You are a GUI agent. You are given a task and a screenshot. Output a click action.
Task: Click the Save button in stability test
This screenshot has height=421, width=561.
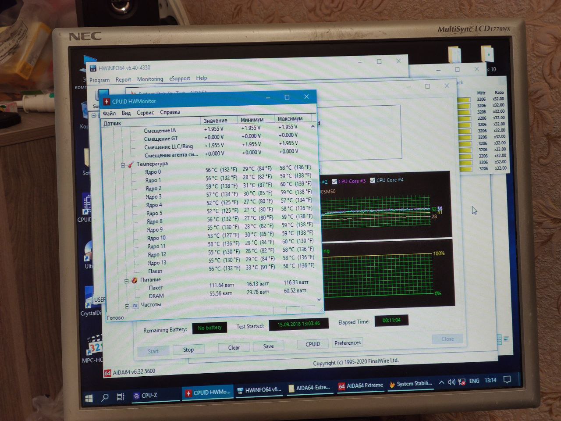tap(268, 346)
